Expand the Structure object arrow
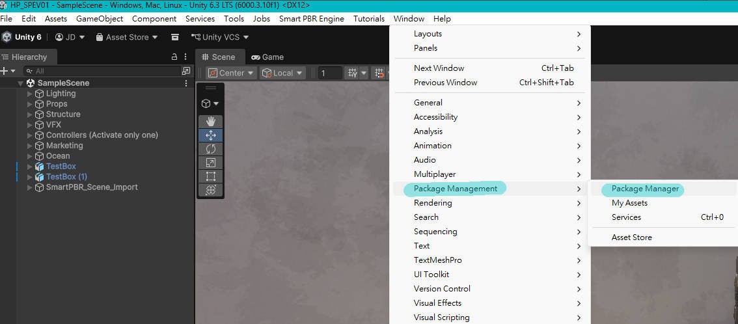738x324 pixels. (30, 115)
